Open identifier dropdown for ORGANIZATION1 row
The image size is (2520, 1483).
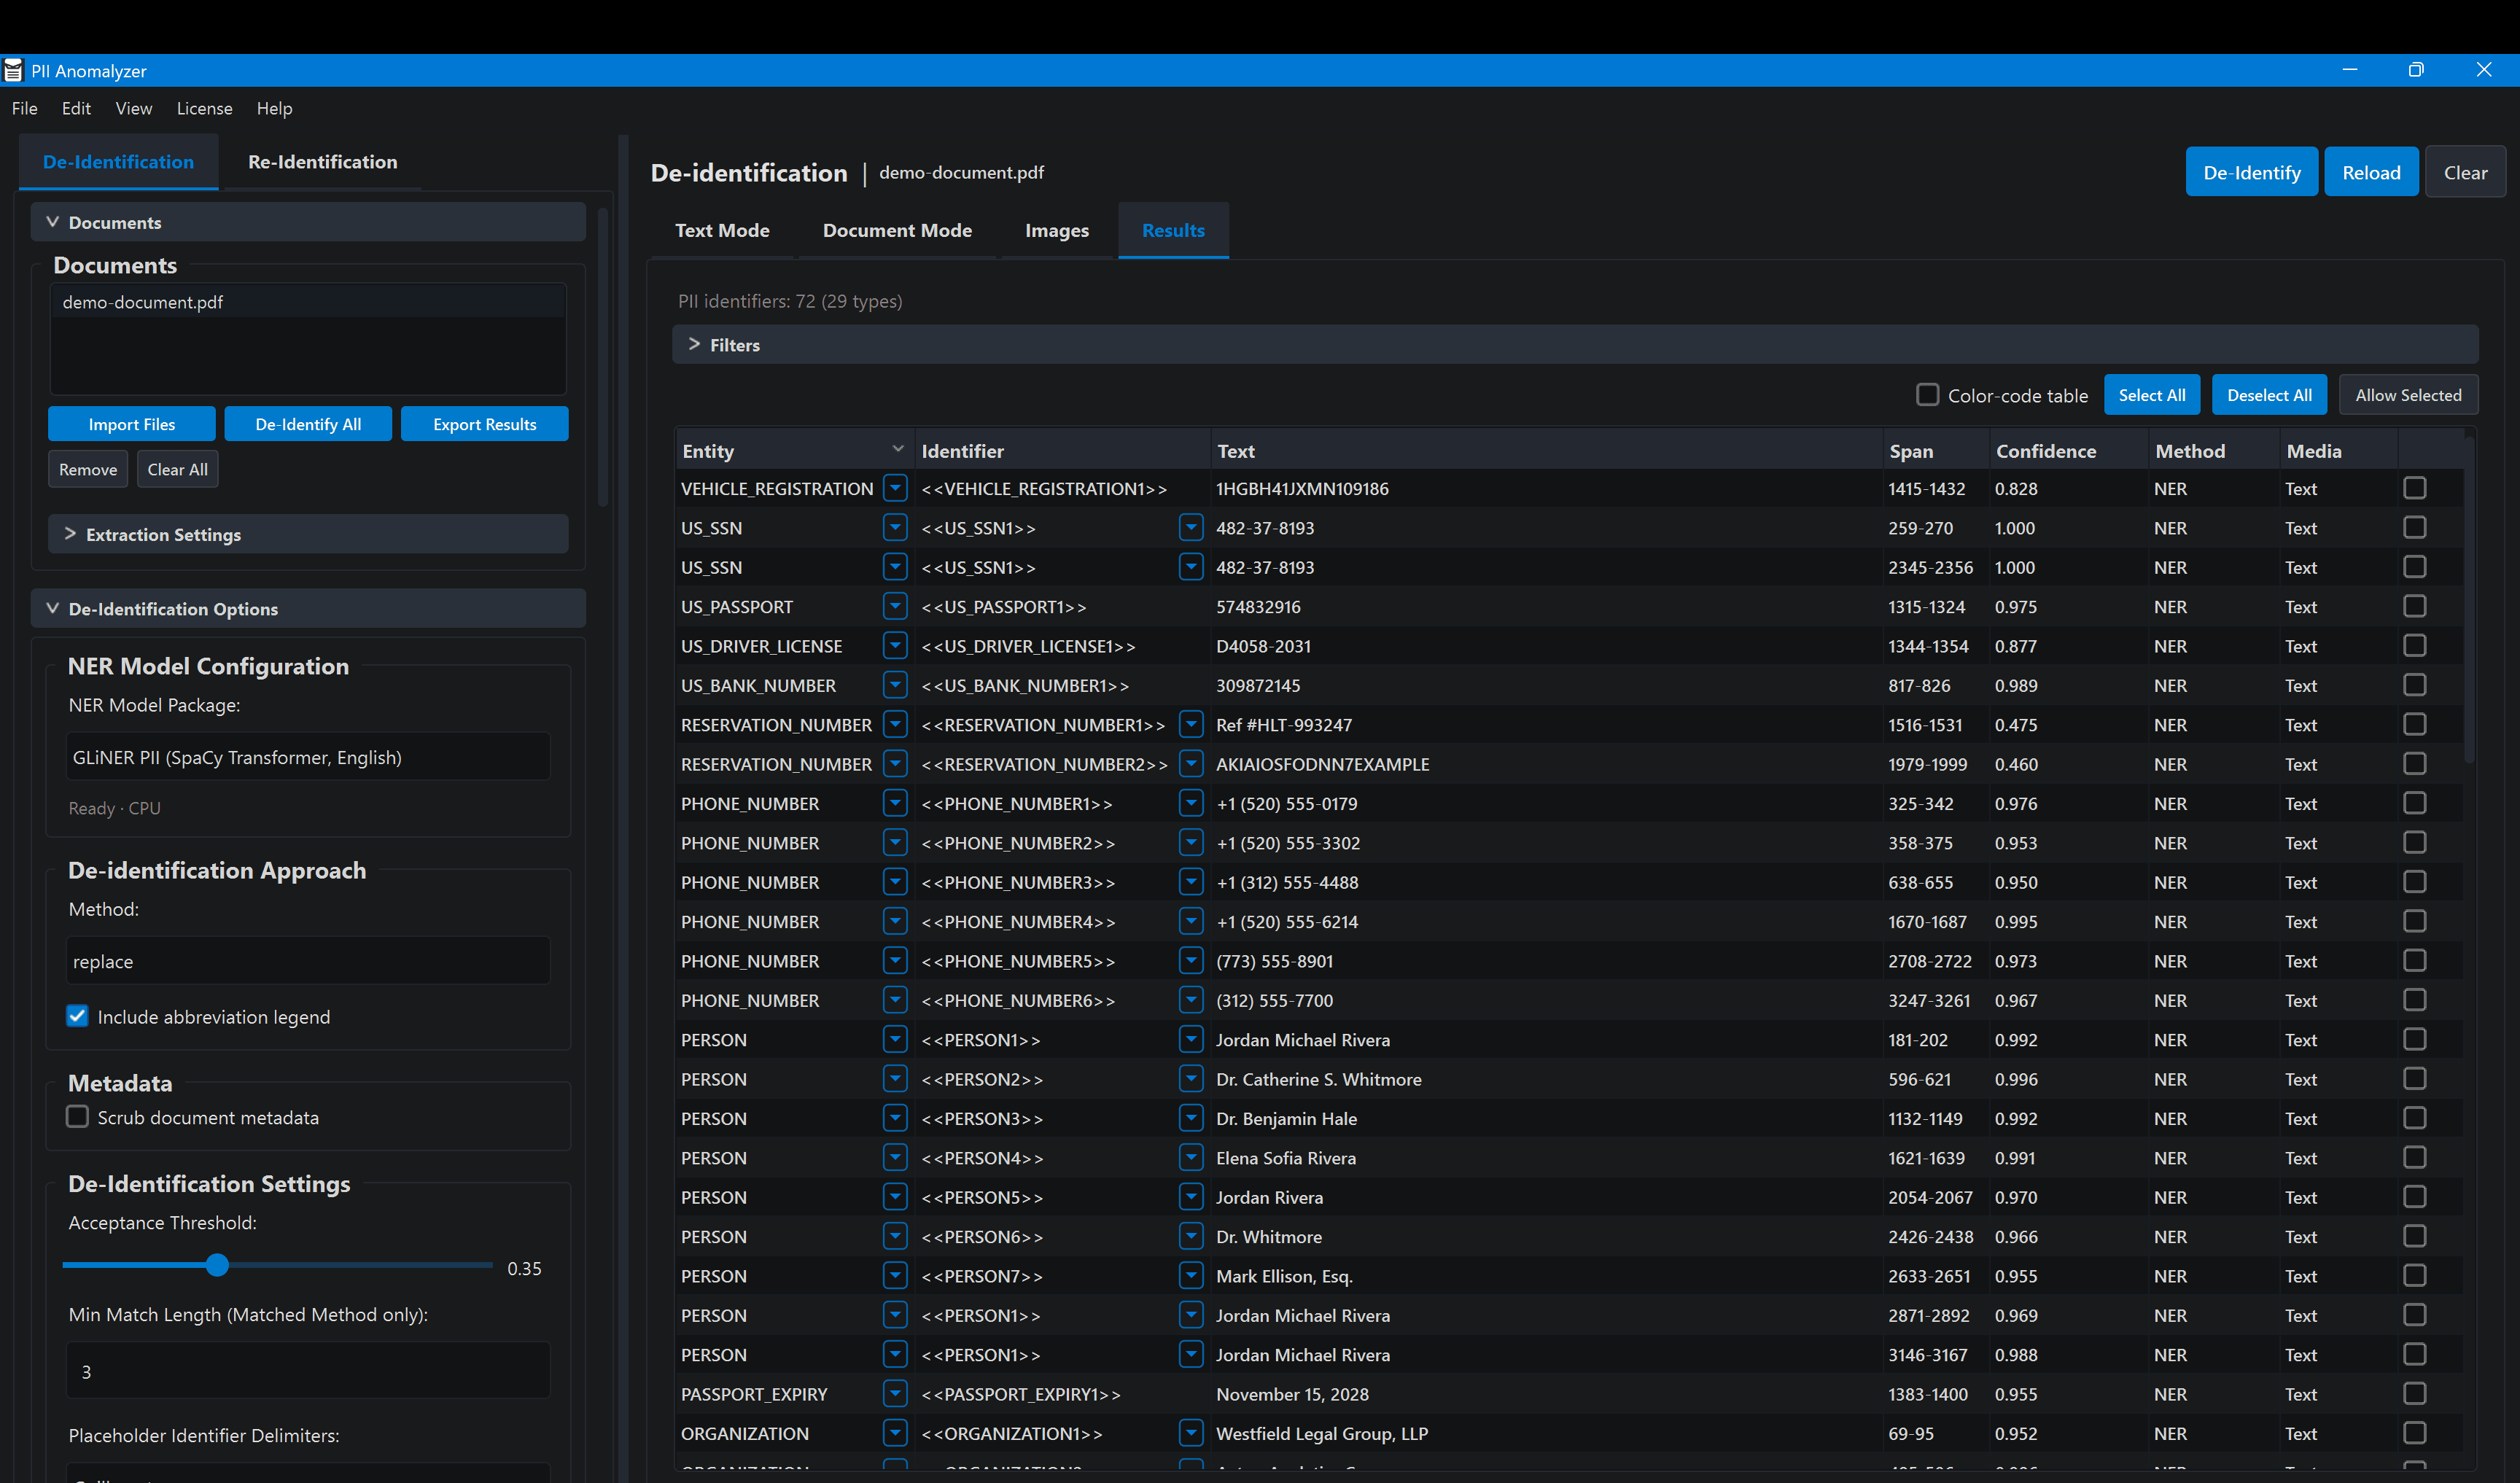[x=1190, y=1433]
